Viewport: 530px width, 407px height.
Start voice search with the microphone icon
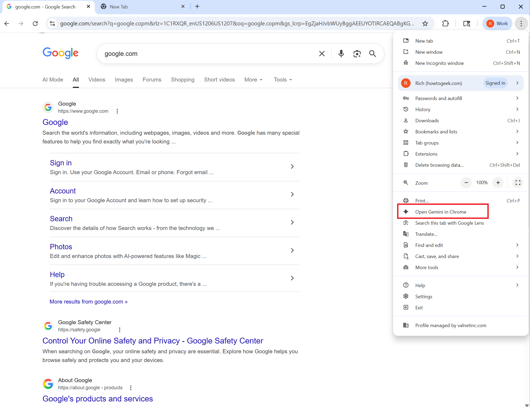[341, 54]
